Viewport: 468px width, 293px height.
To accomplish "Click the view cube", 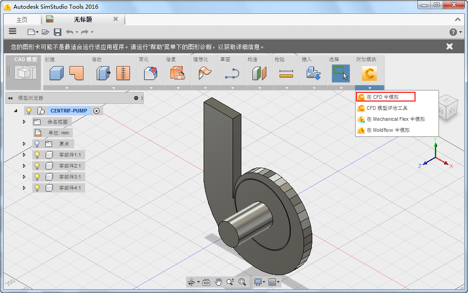I will coord(447,107).
